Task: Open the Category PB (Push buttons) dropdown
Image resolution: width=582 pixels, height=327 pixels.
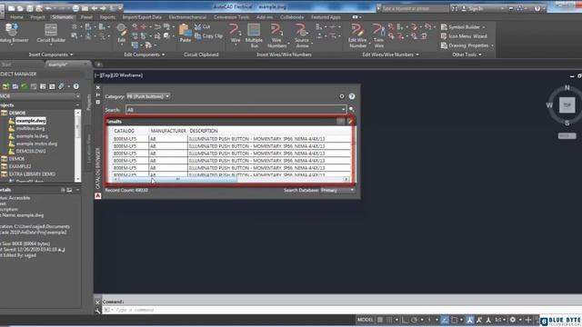Action: 147,96
